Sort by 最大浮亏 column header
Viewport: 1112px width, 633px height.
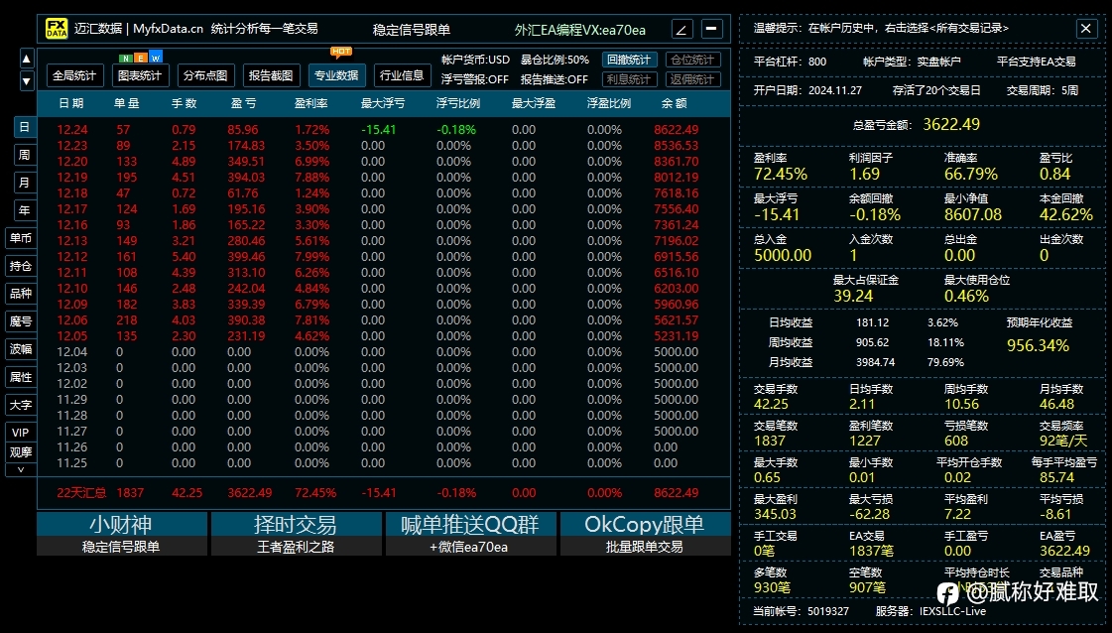click(383, 103)
